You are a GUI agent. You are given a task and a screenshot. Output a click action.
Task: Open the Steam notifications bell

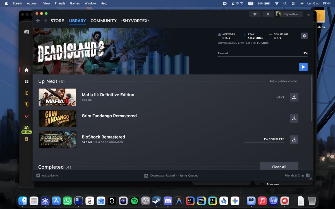coord(268,14)
